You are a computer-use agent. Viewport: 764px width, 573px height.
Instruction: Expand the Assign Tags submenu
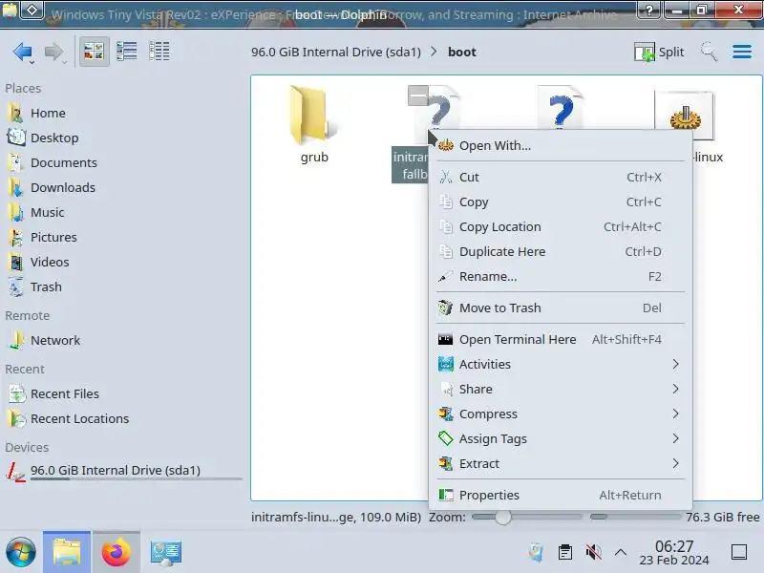pos(561,439)
